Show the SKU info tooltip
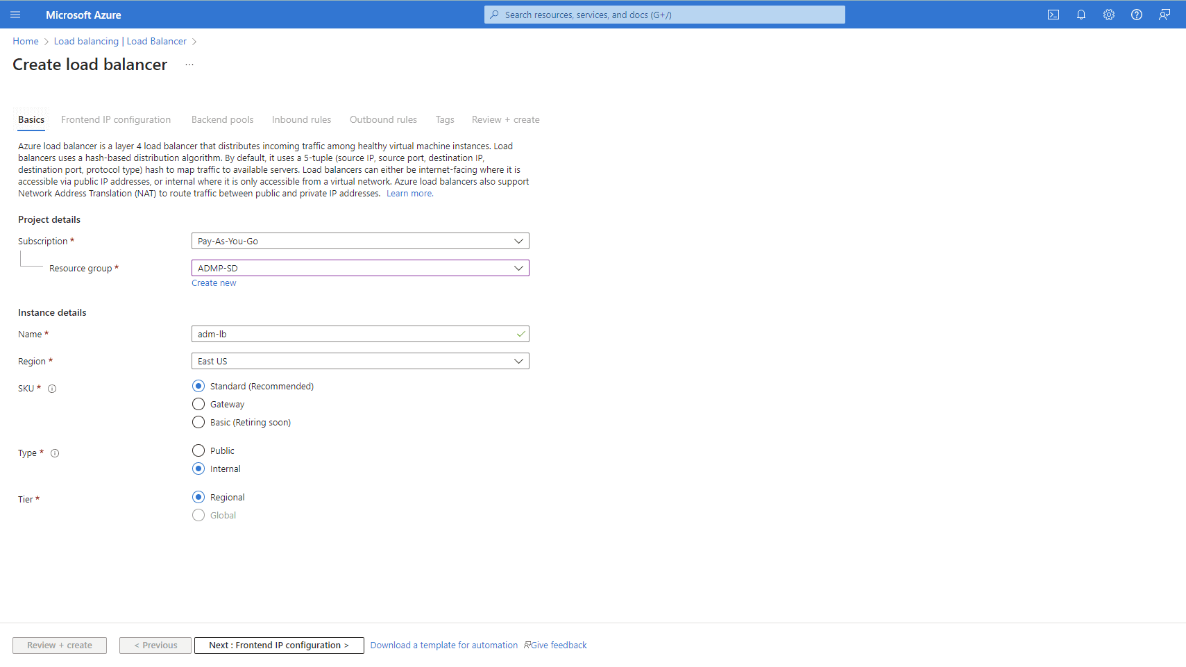This screenshot has height=667, width=1186. tap(52, 389)
